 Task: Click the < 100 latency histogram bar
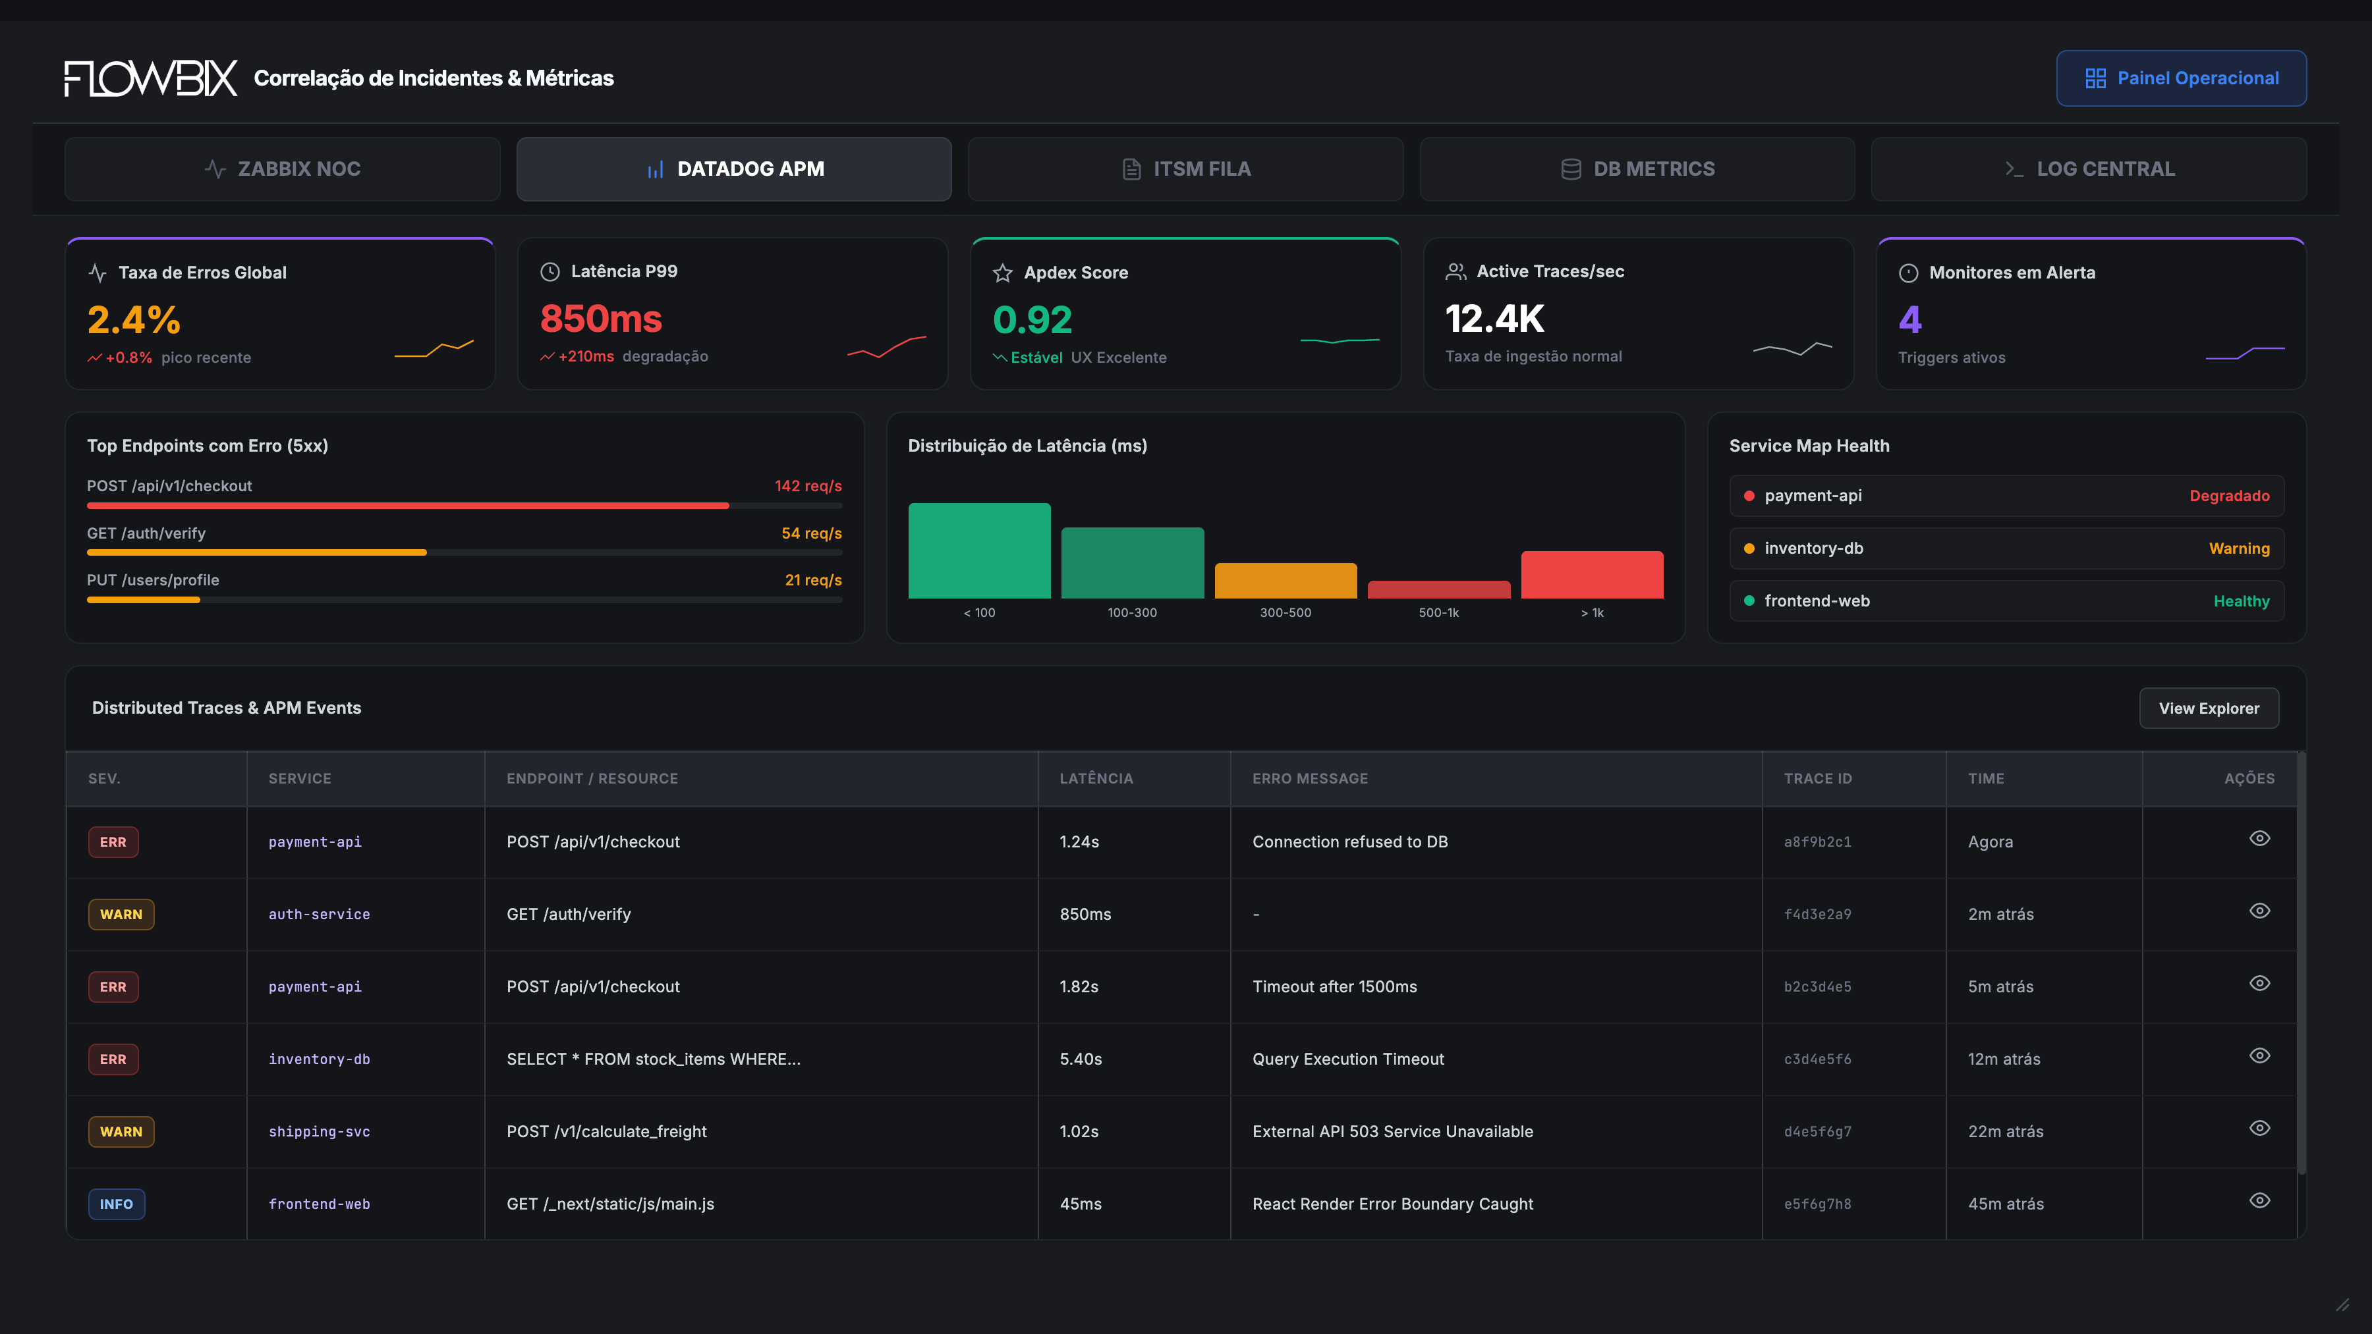point(979,550)
